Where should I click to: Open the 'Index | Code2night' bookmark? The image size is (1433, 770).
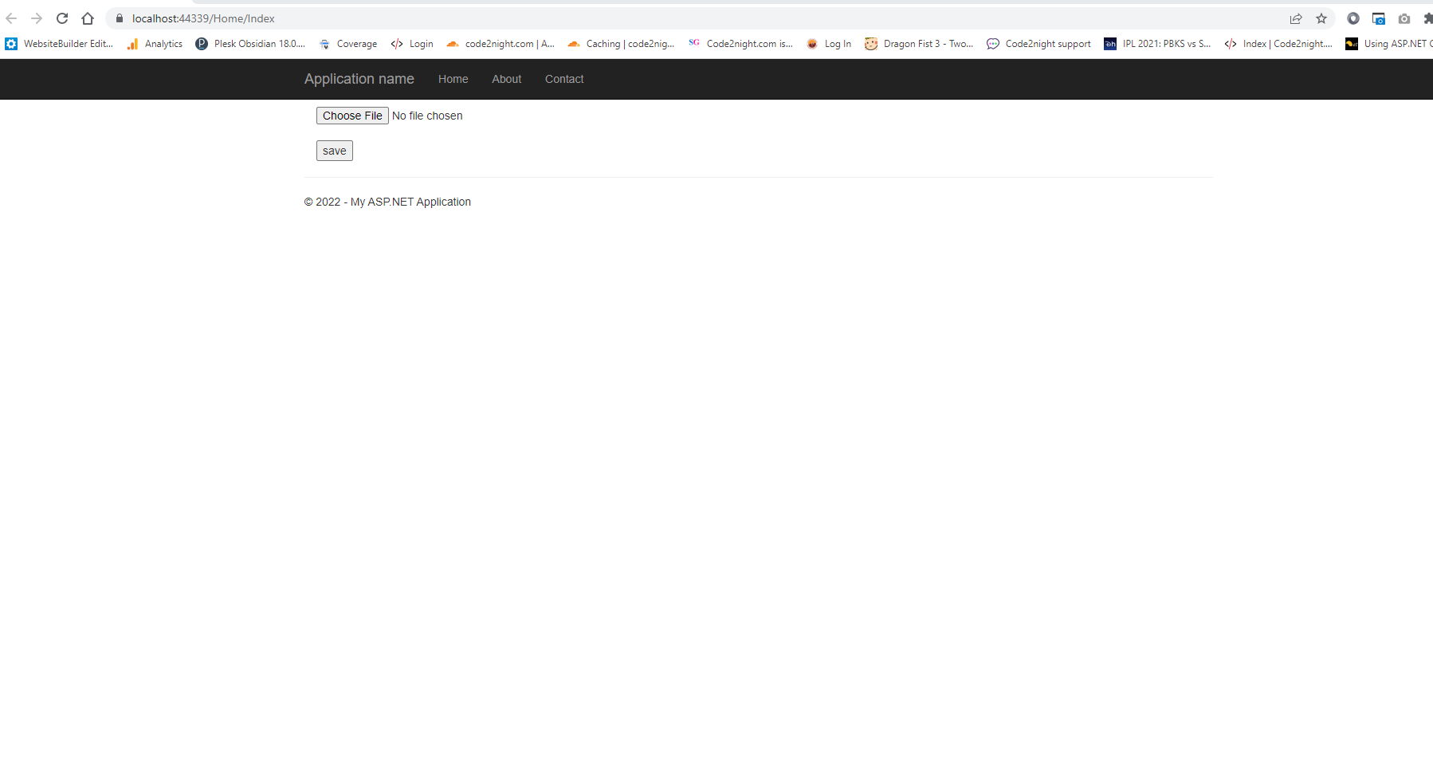pyautogui.click(x=1278, y=44)
